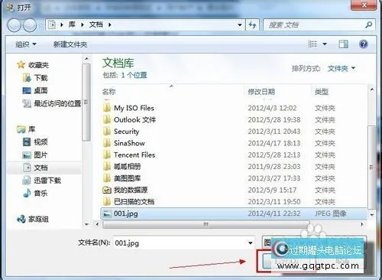The height and width of the screenshot is (280, 382).
Task: Click the change view icon
Action: 312,44
